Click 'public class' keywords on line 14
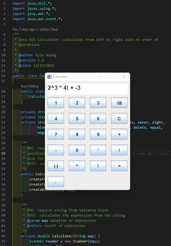Viewport: 171px width, 246px height. point(25,76)
